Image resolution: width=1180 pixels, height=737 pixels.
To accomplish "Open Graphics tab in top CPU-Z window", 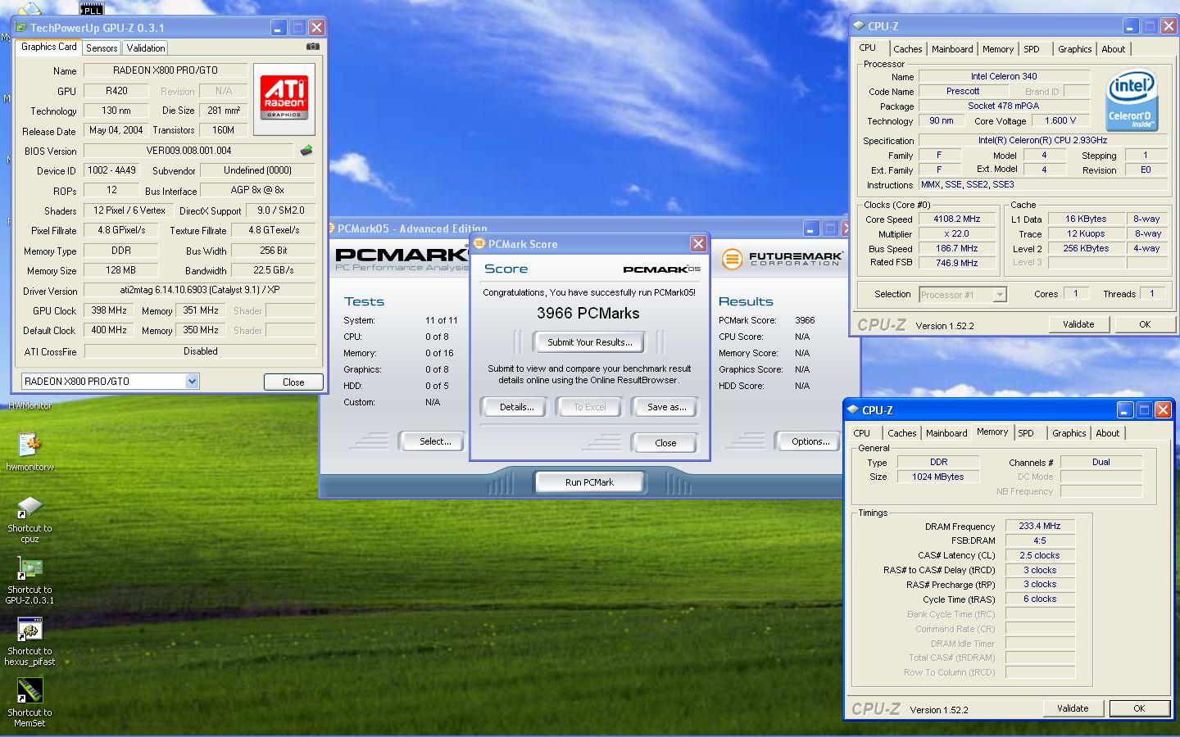I will [x=1074, y=49].
